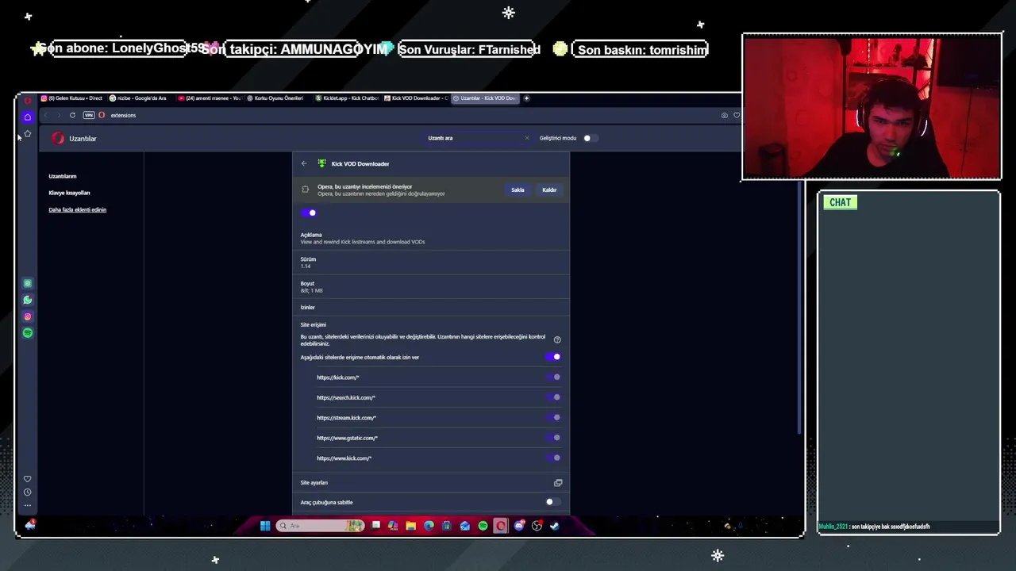Switch to the Kick VOD Downloader tab

tap(416, 98)
